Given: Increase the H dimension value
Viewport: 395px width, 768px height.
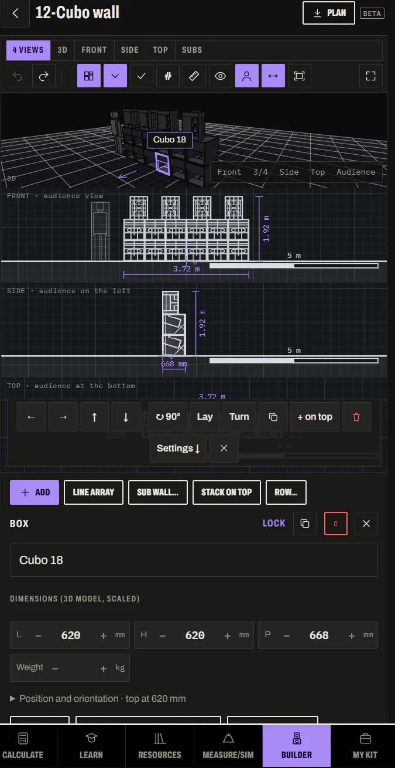Looking at the screenshot, I should click(228, 636).
